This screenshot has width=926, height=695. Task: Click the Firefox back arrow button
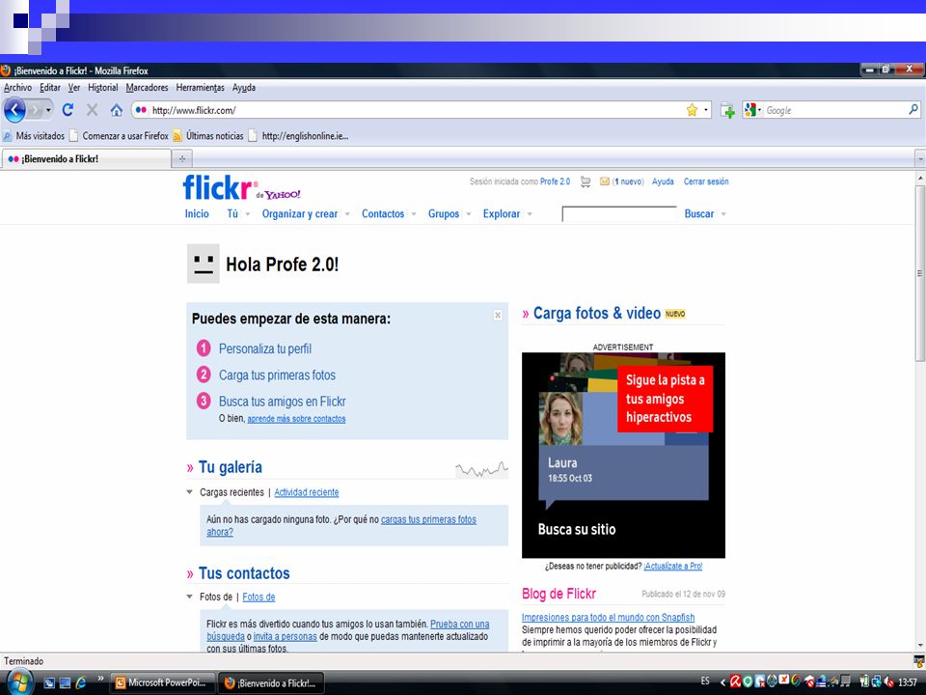[x=14, y=110]
